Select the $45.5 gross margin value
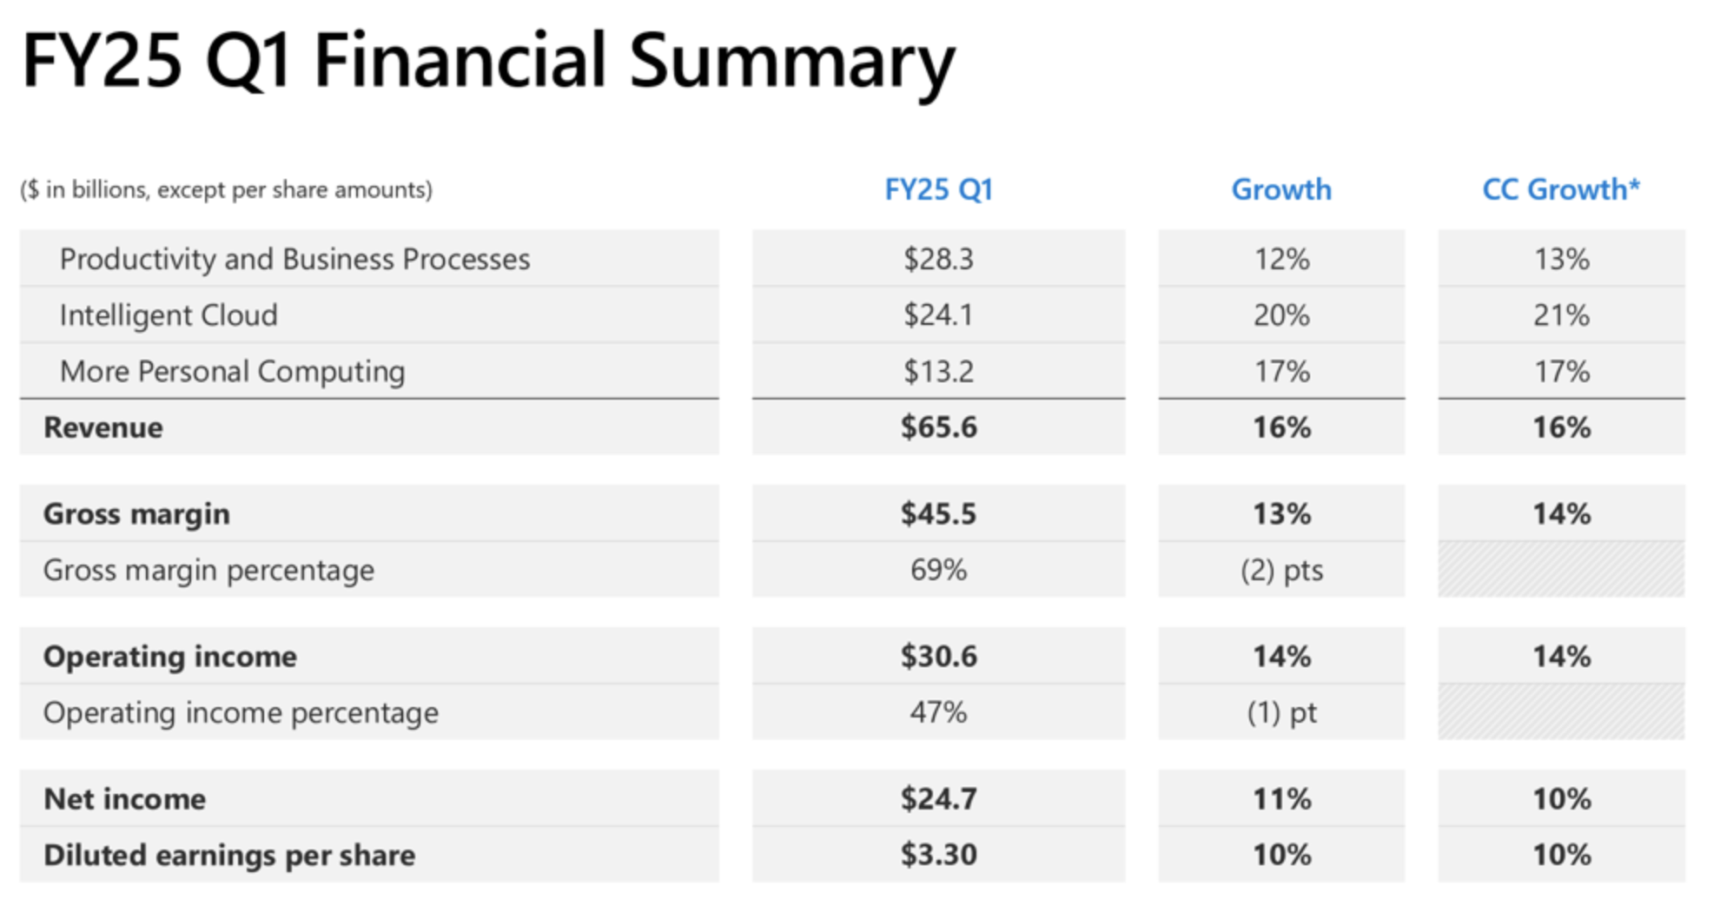Image resolution: width=1720 pixels, height=919 pixels. click(x=938, y=514)
